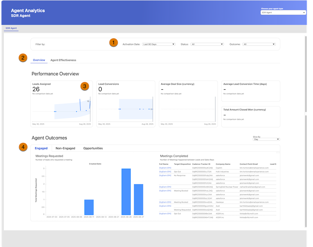Click Meeting Booked in the Hawkeye row
This screenshot has width=313, height=247.
pyautogui.click(x=181, y=202)
